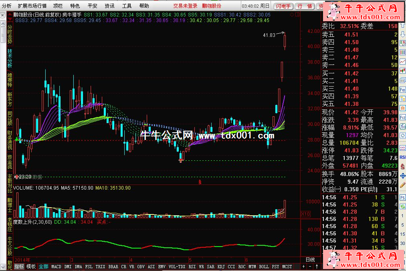Open the checklist report icon in right toolbar

(403, 43)
